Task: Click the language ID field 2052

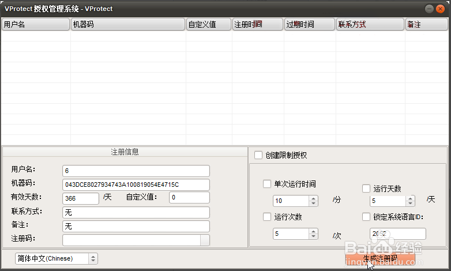Action: [397, 234]
